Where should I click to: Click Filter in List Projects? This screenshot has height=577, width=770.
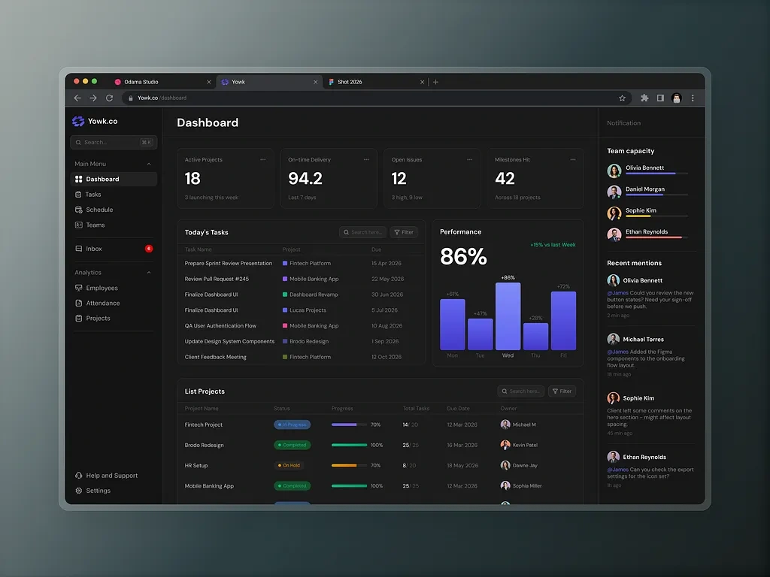(562, 391)
